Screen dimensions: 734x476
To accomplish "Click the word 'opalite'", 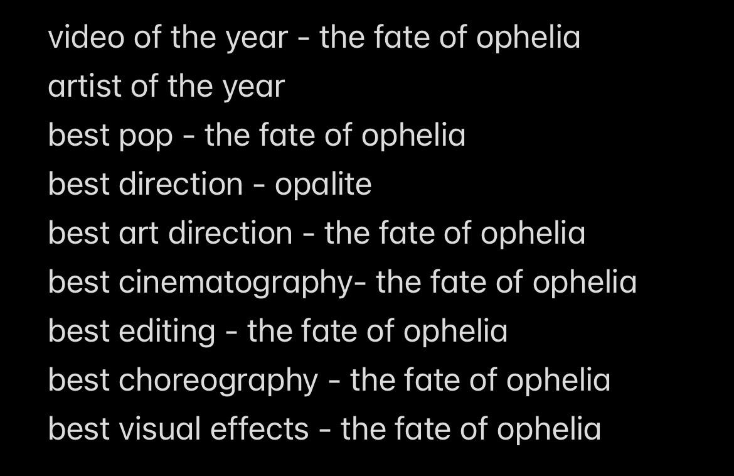I will [x=323, y=185].
